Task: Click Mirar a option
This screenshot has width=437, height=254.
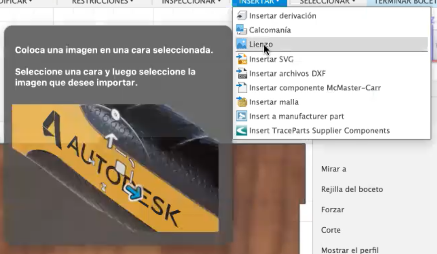Action: (334, 169)
